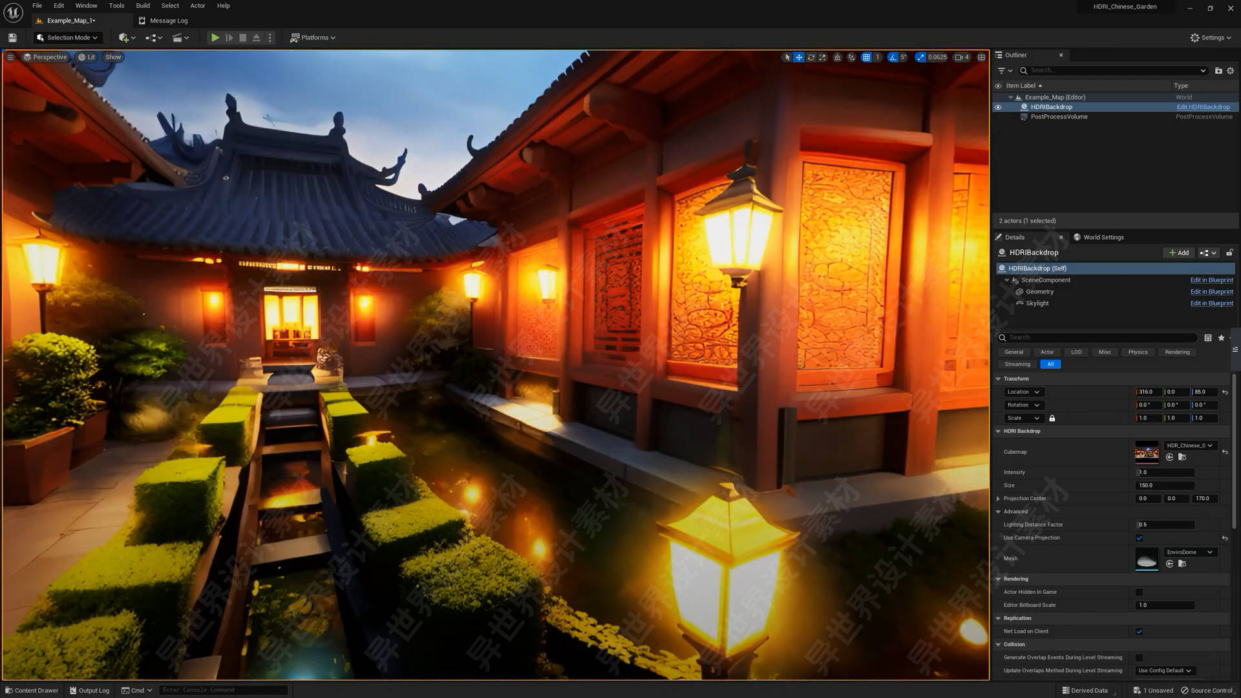Select the scale transform tool in viewport

pyautogui.click(x=822, y=57)
